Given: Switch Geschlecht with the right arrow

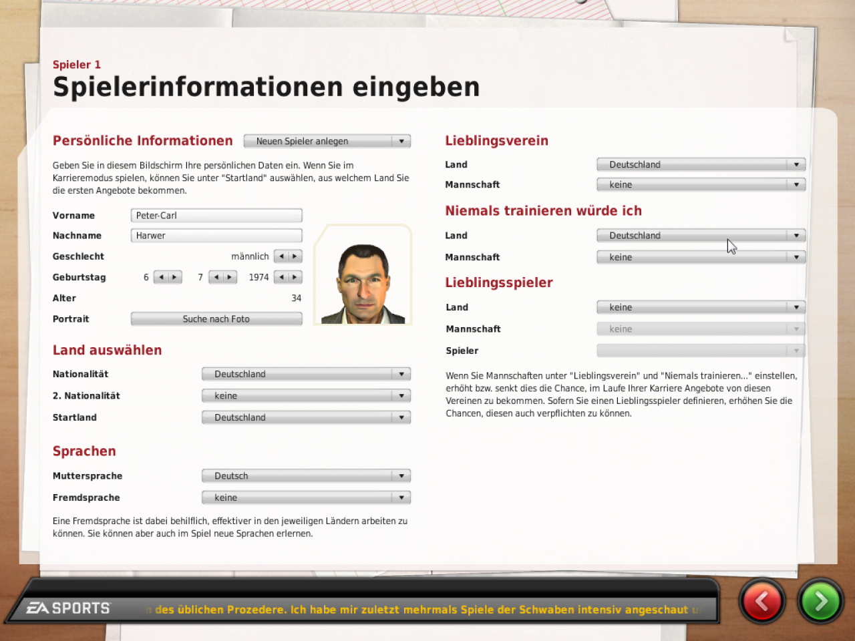Looking at the screenshot, I should coord(295,256).
